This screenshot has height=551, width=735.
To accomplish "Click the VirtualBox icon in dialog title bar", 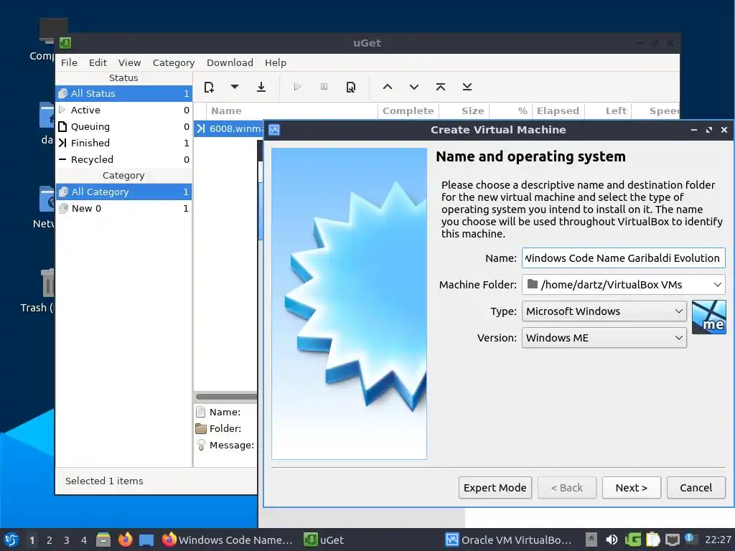I will pos(274,130).
